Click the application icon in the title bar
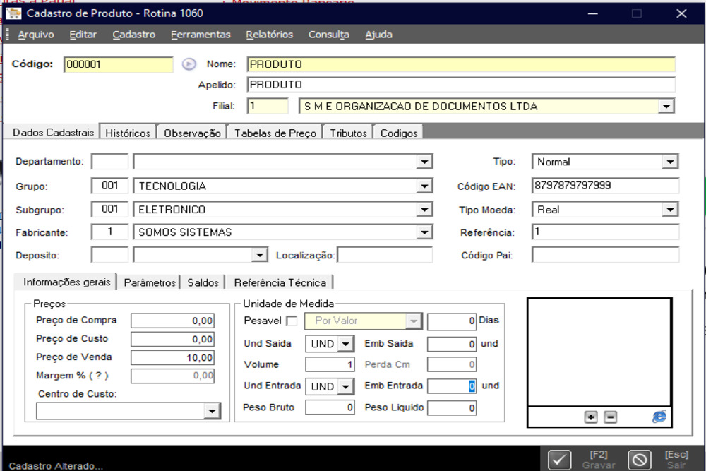 (x=13, y=13)
